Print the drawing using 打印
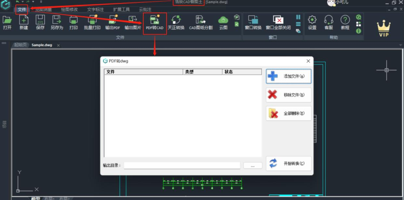The width and height of the screenshot is (404, 200). [74, 22]
